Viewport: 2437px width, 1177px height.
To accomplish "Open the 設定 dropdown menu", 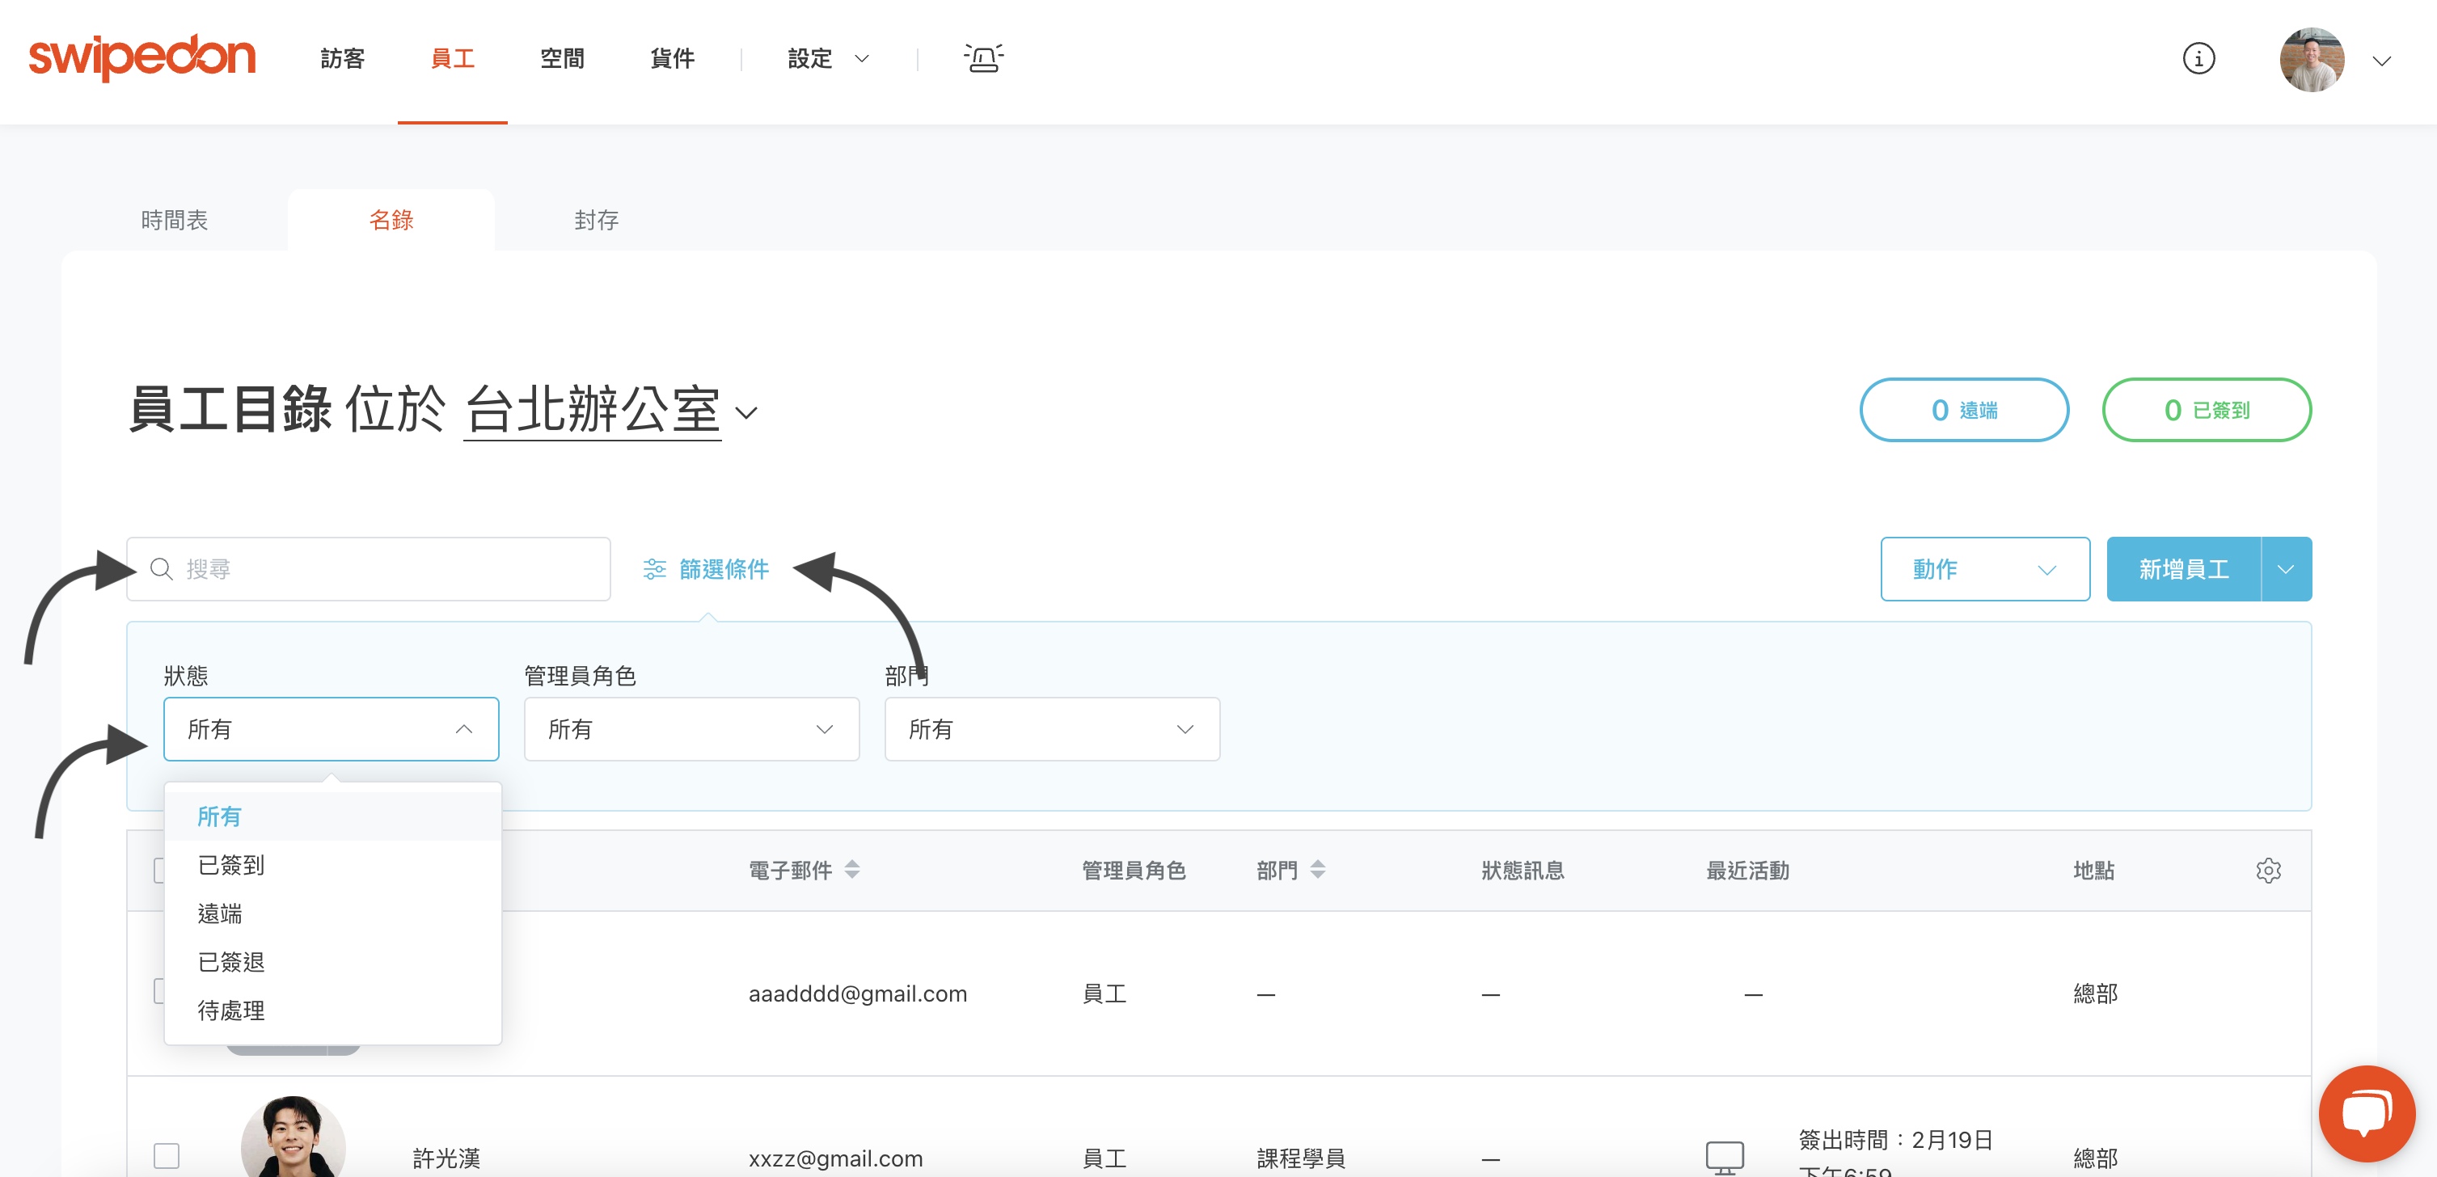I will (828, 59).
